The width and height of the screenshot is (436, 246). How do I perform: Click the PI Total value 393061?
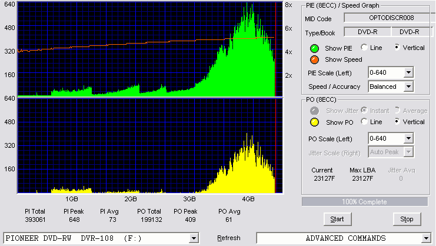tap(35, 220)
